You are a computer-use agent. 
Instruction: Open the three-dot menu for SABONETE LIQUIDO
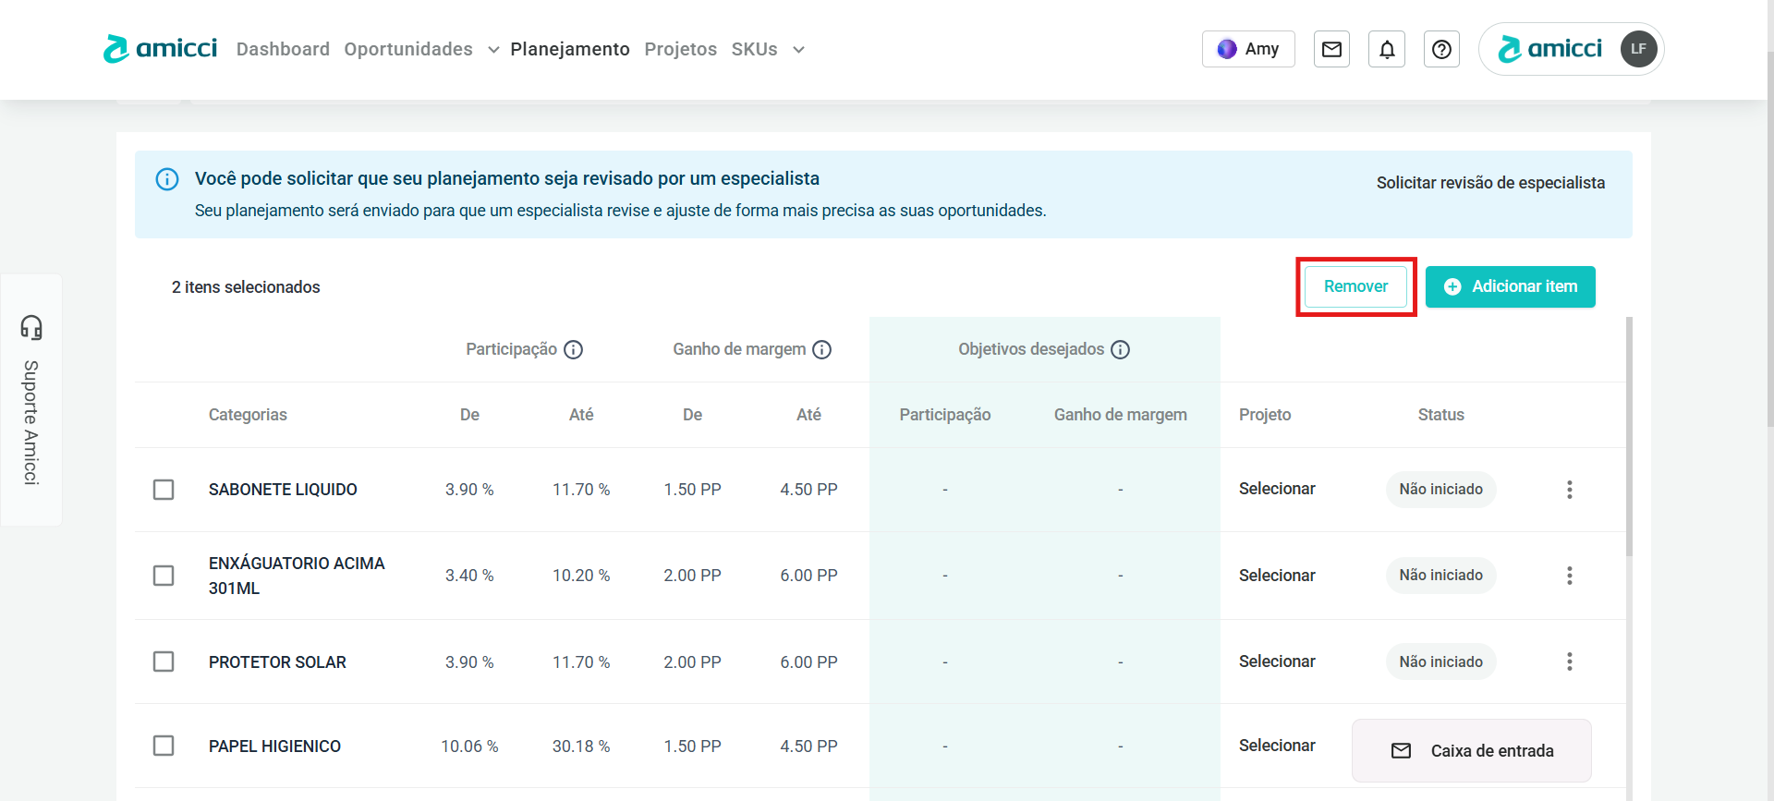point(1569,490)
